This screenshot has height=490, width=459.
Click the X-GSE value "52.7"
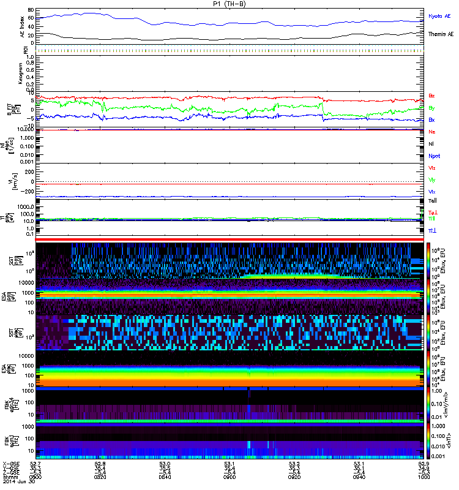pos(35,464)
